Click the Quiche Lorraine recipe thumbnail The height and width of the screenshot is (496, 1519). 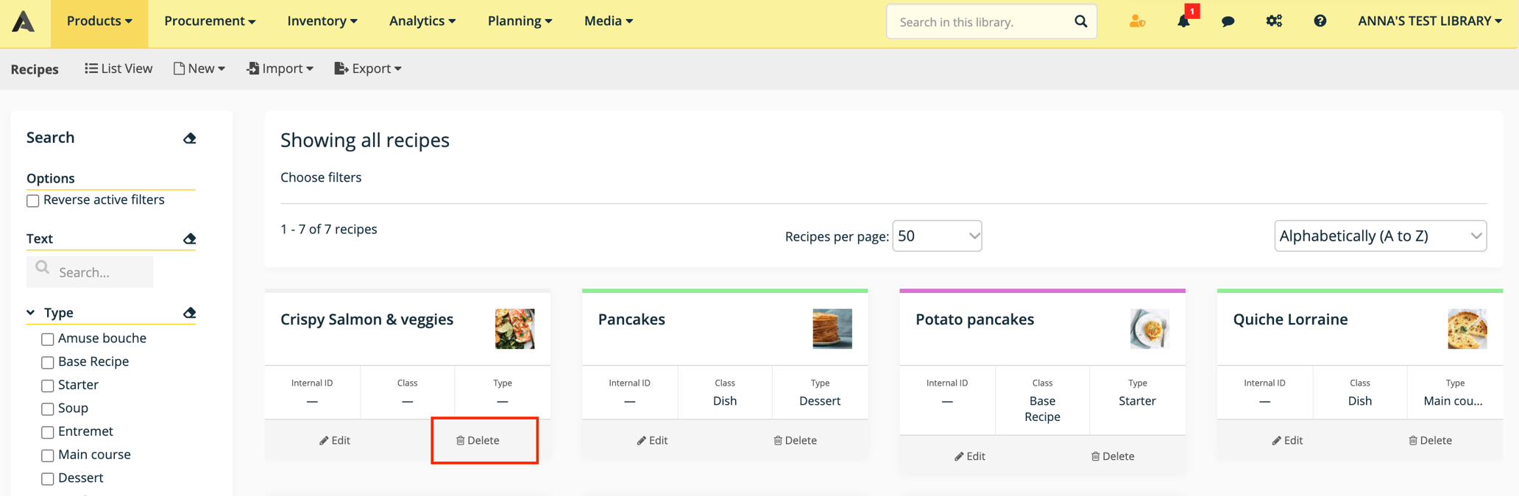[1467, 329]
